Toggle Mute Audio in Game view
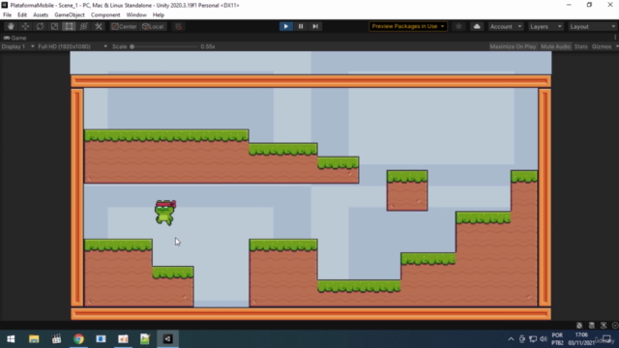 tap(555, 46)
